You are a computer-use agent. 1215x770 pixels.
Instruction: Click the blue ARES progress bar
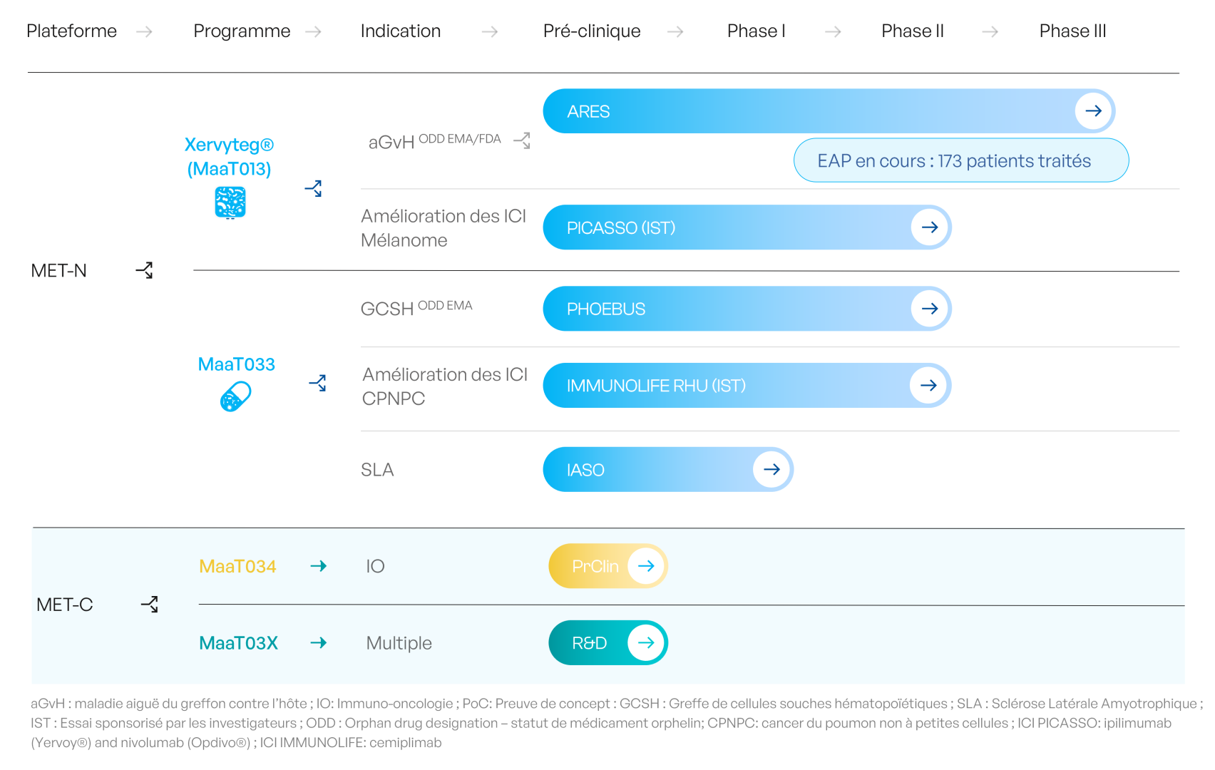tap(784, 111)
